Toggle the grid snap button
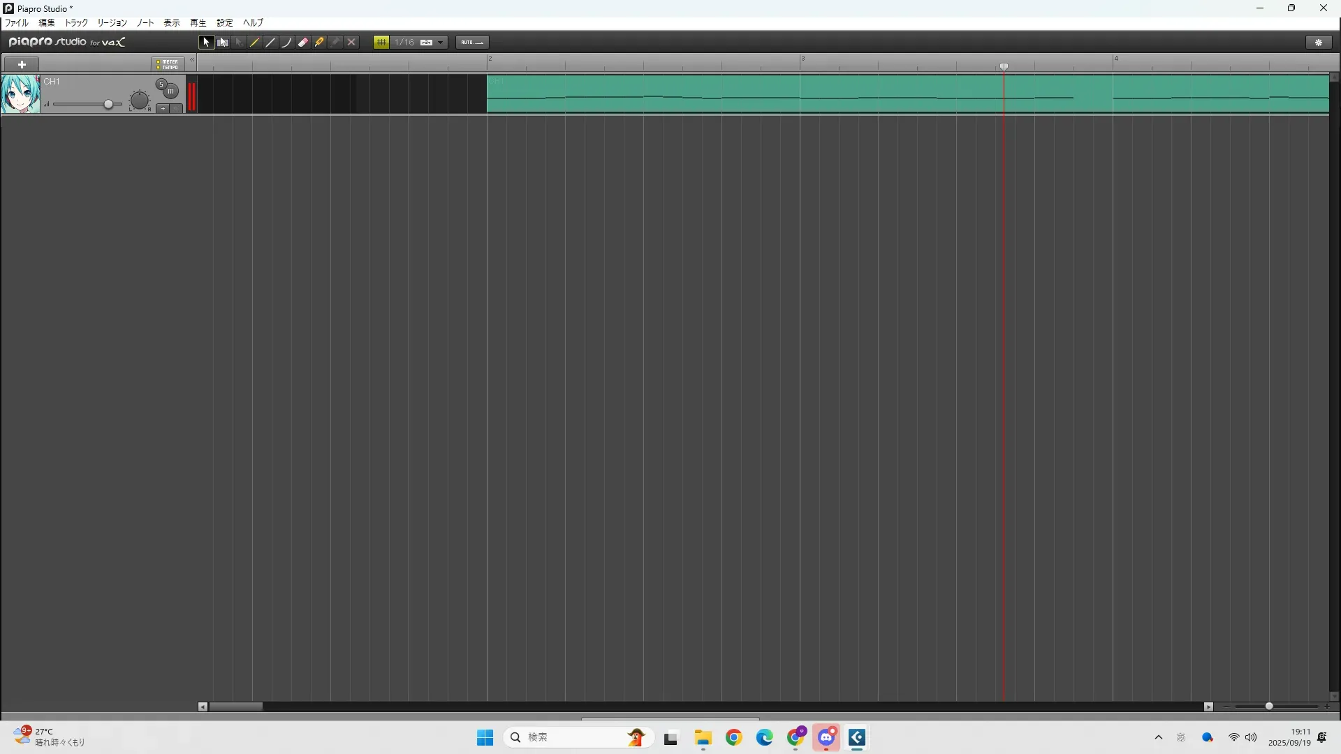The width and height of the screenshot is (1341, 754). click(x=381, y=43)
